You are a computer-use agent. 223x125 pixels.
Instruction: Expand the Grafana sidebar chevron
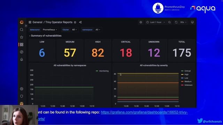tap(26, 26)
